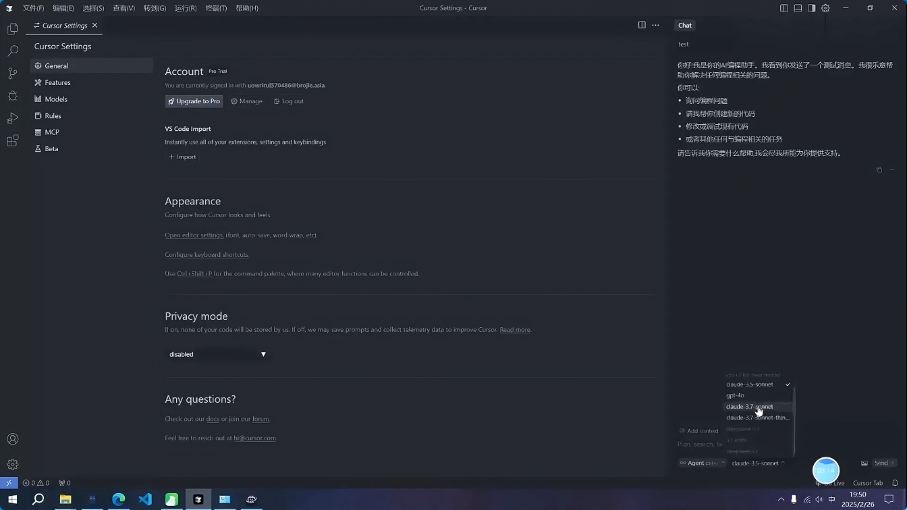907x510 pixels.
Task: Open Visual Studio Code from taskbar
Action: pyautogui.click(x=145, y=499)
